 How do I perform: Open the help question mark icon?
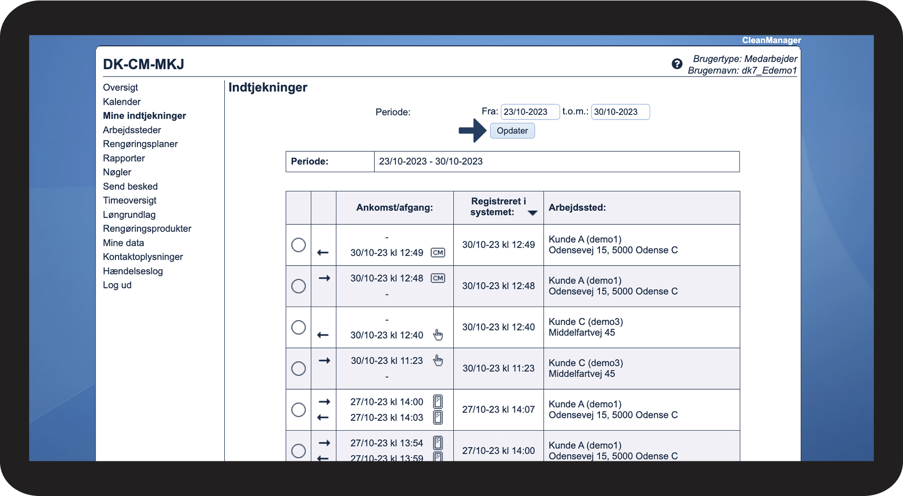[677, 64]
